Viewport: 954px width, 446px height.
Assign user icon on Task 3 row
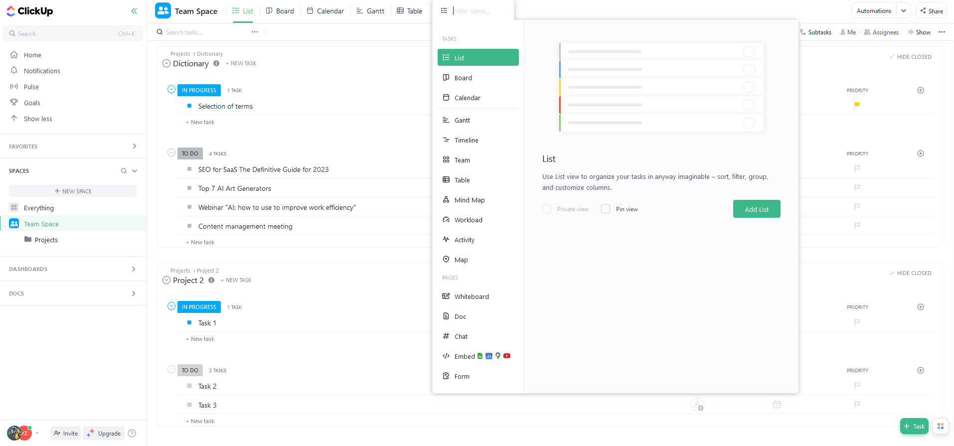(x=697, y=405)
